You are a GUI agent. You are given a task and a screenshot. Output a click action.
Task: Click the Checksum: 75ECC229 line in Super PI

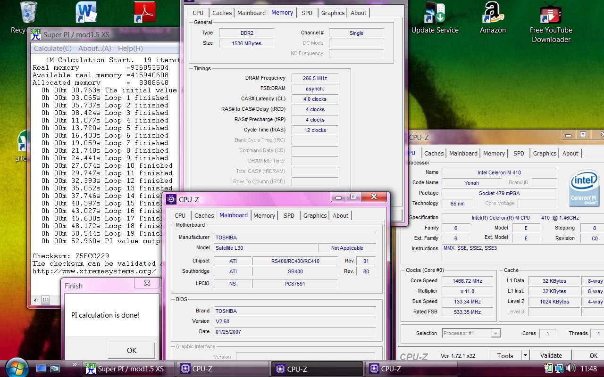tap(71, 256)
